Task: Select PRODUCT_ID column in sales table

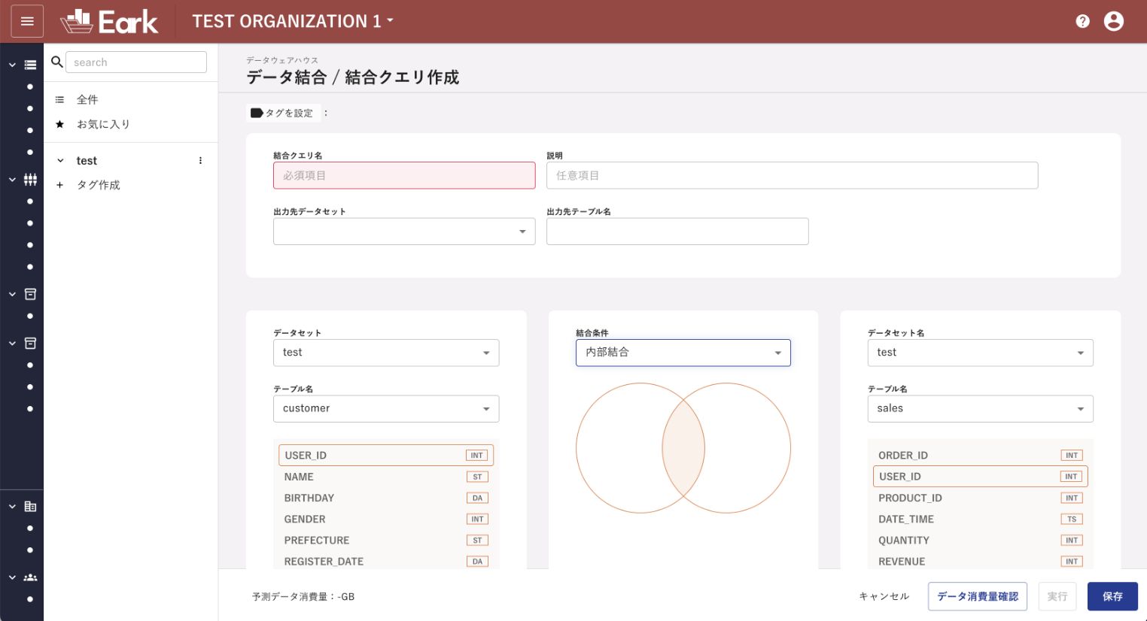Action: [x=980, y=498]
